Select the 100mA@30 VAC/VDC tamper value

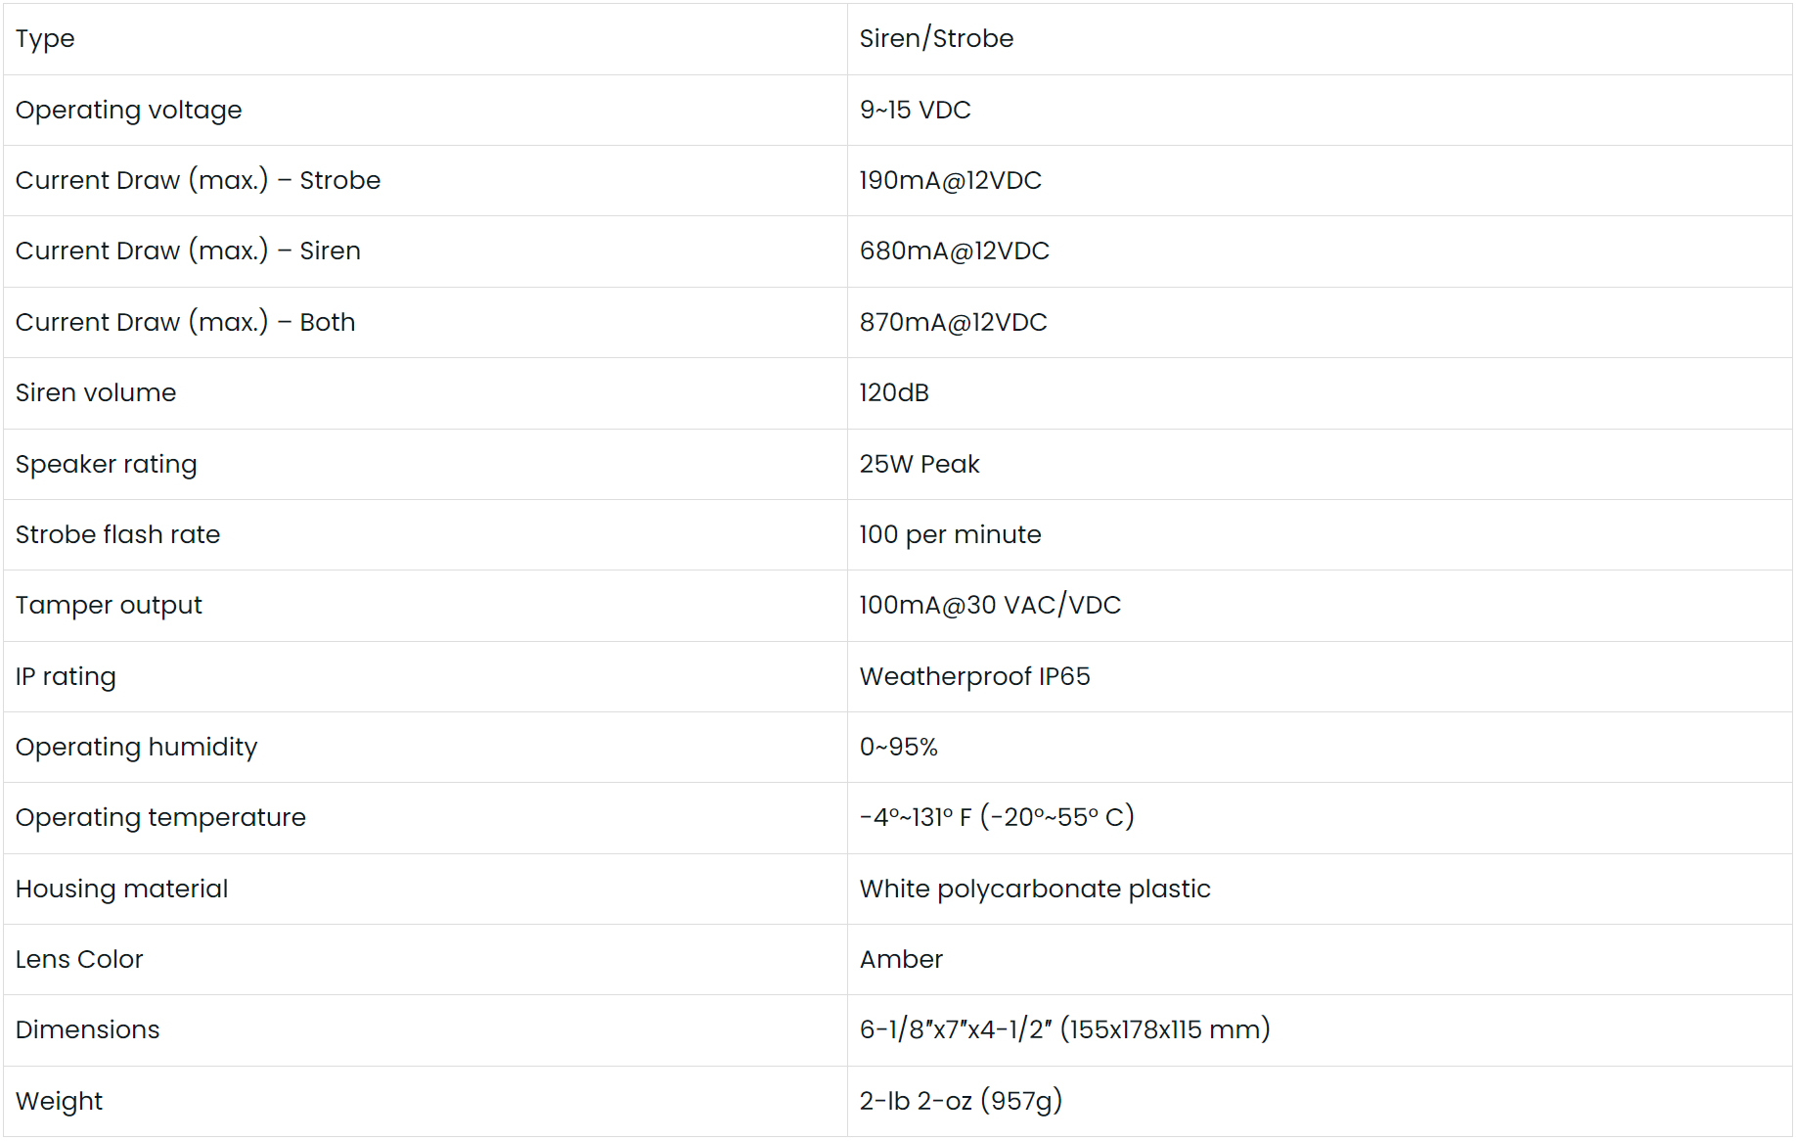tap(990, 606)
